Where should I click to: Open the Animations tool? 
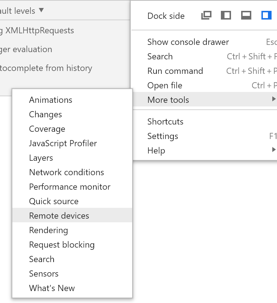51,100
